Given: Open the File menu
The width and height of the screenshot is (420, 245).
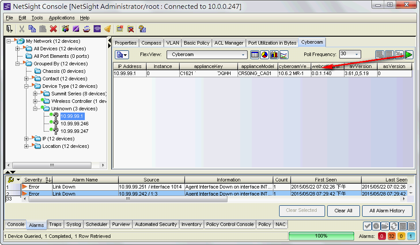Looking at the screenshot, I should 9,18.
